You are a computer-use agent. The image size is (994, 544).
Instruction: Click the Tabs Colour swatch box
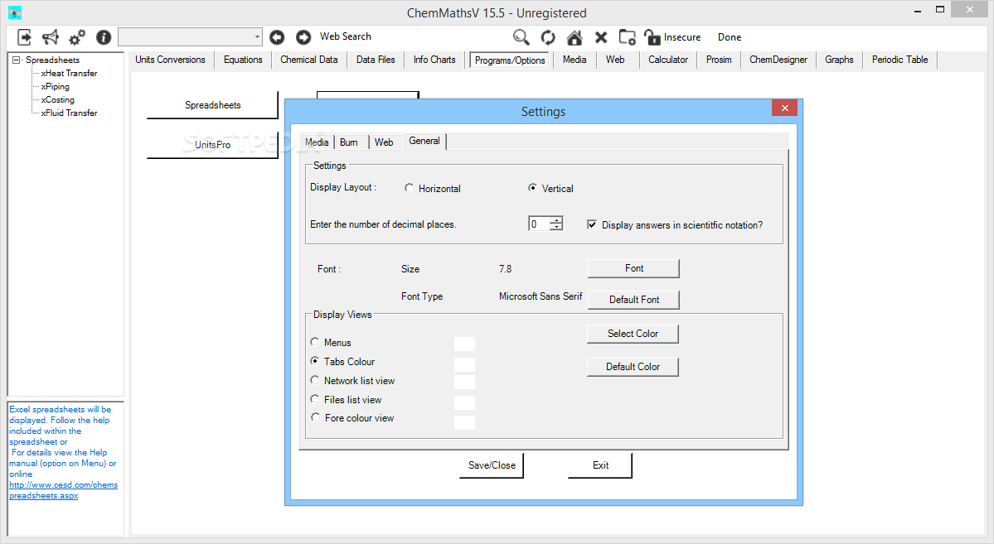465,364
